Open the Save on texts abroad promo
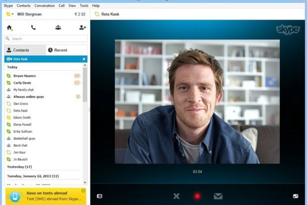 coord(46,196)
